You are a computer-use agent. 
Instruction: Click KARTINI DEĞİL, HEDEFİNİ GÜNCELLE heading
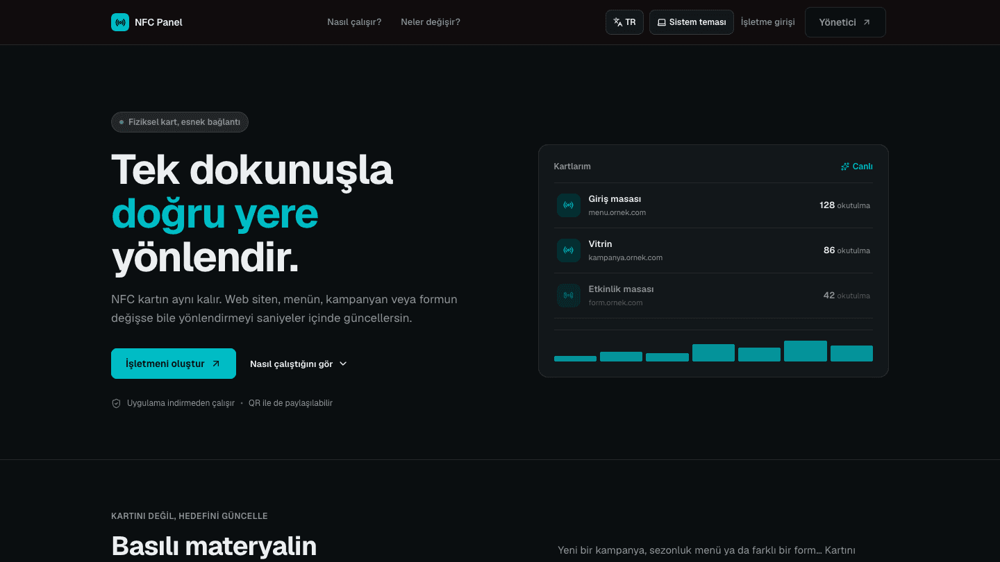[x=190, y=516]
